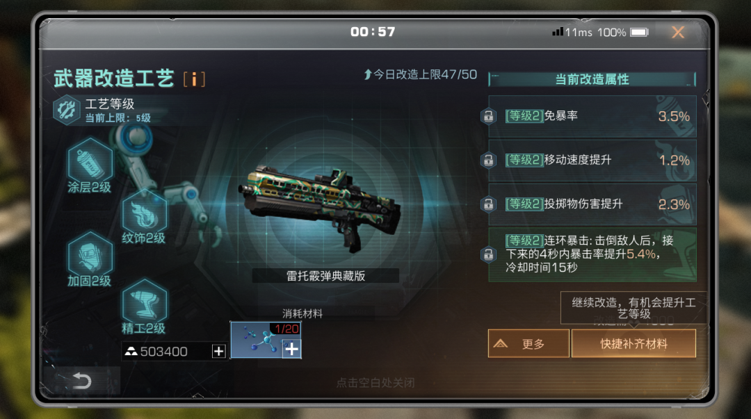Toggle lock on 连环暴击 attribute
Viewport: 751px width, 419px height.
(x=489, y=254)
